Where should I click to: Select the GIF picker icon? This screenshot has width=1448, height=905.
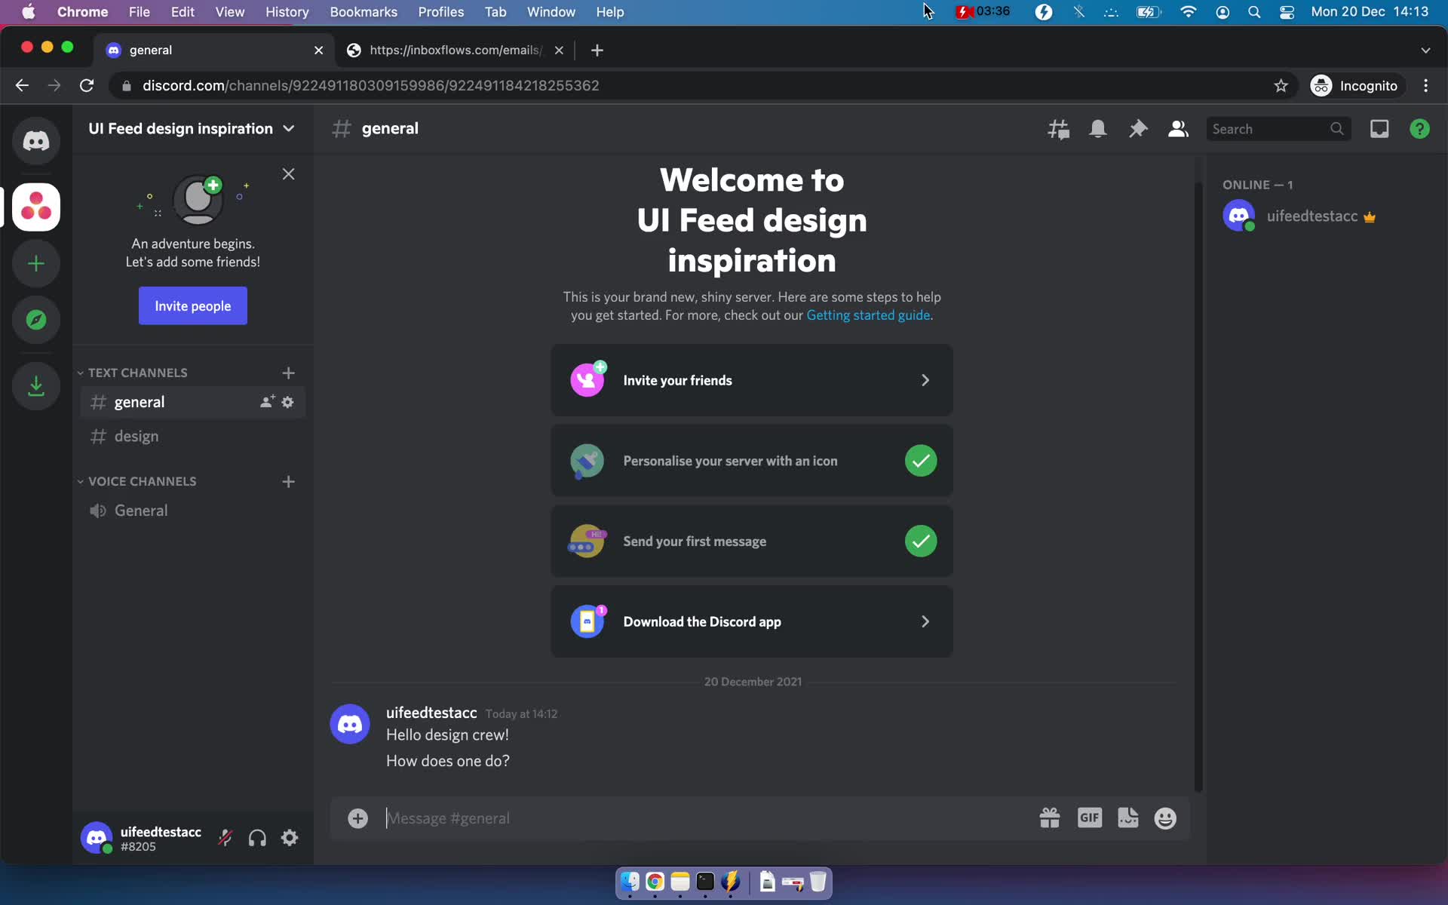pyautogui.click(x=1088, y=818)
